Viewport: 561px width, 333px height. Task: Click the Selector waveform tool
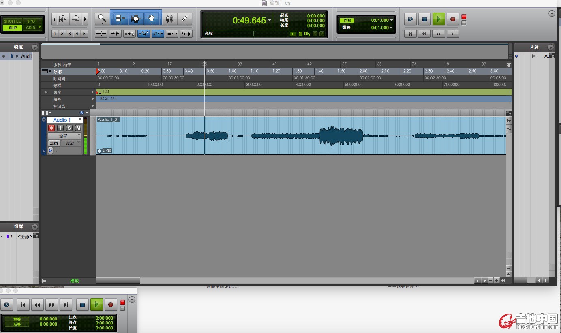(136, 18)
